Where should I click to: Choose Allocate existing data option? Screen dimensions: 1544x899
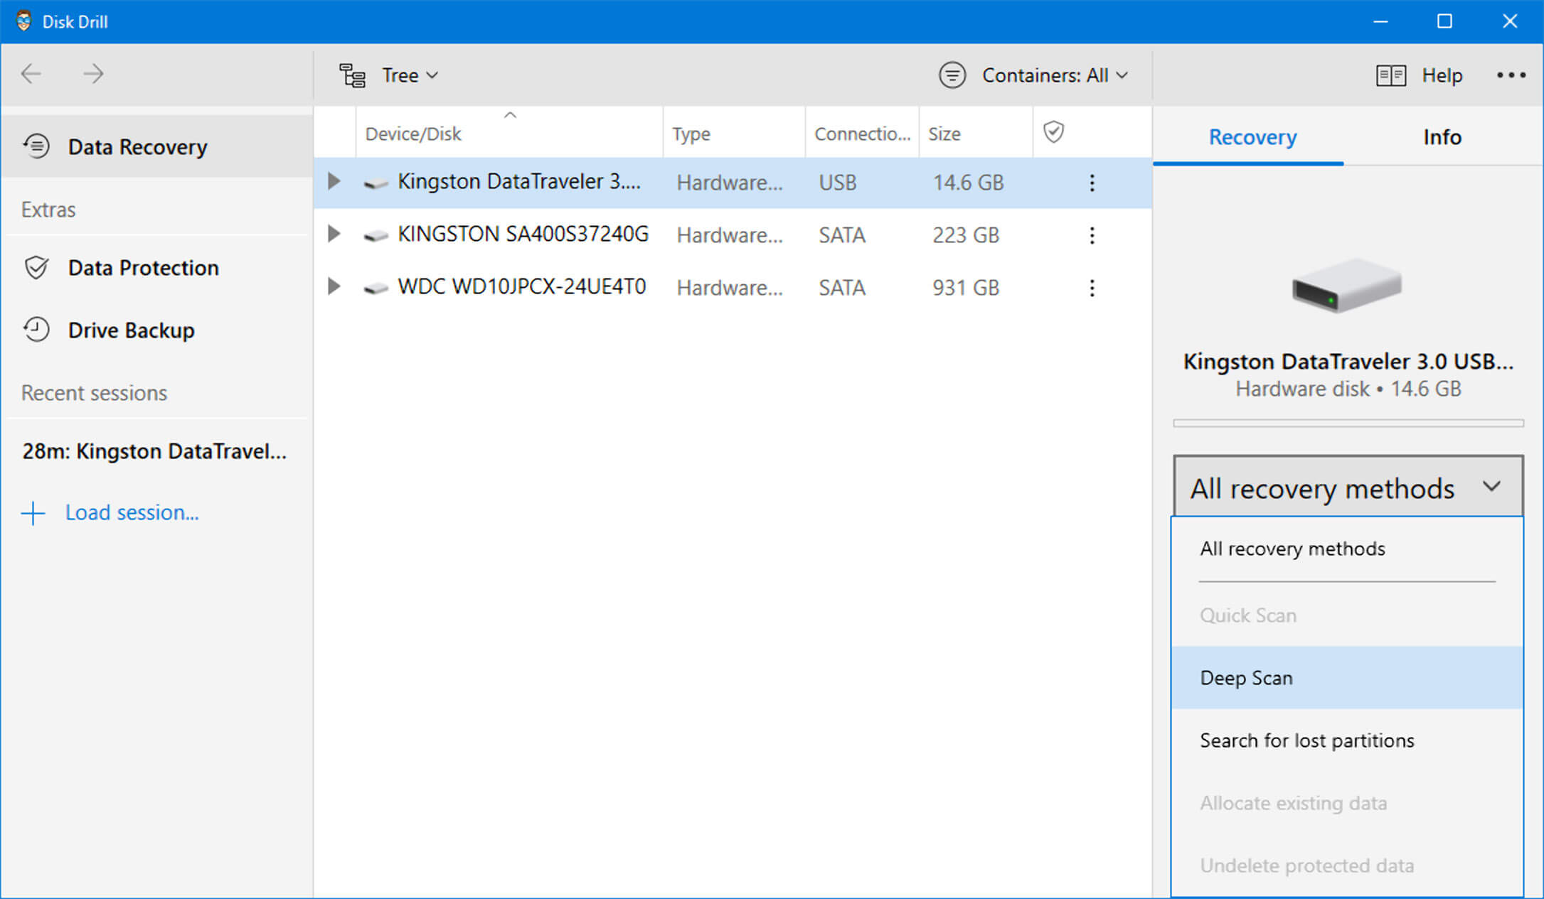(x=1348, y=803)
